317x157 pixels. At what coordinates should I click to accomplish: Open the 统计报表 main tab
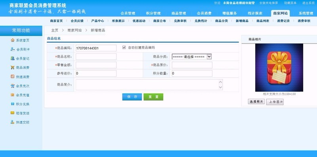(255, 13)
